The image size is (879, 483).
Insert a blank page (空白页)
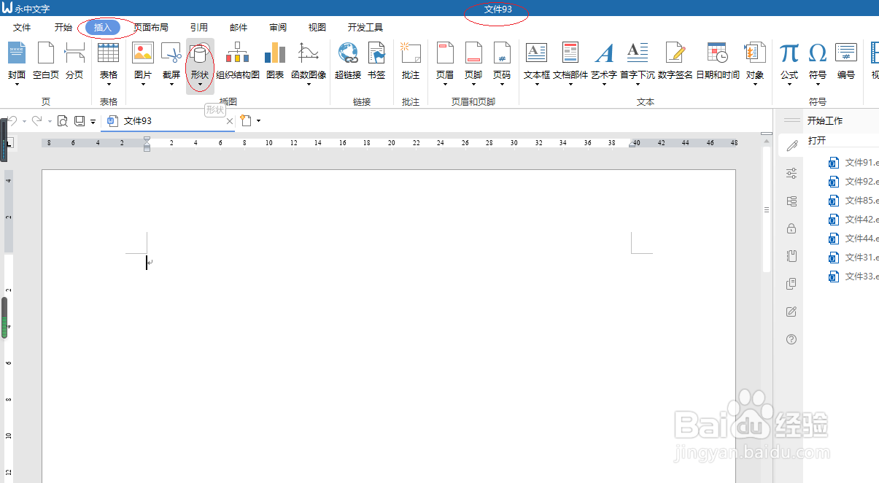point(46,59)
